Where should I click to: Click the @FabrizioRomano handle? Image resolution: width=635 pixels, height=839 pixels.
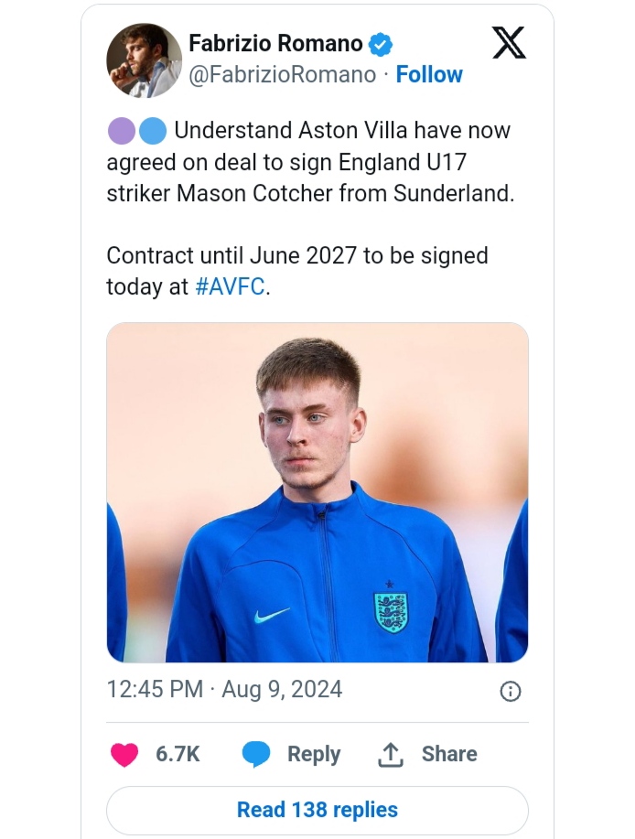coord(282,75)
